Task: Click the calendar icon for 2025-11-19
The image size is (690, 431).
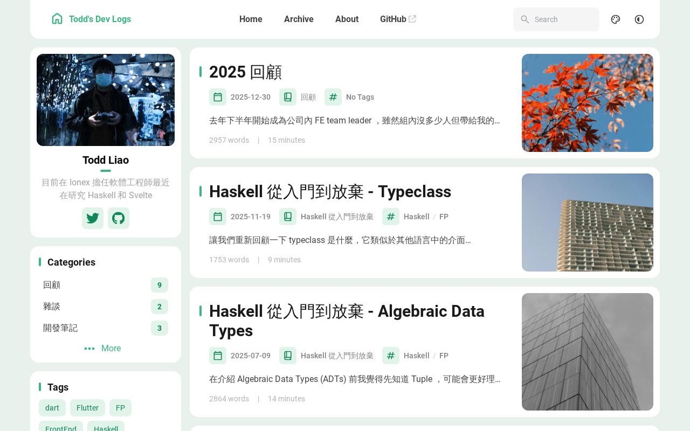Action: (x=218, y=217)
